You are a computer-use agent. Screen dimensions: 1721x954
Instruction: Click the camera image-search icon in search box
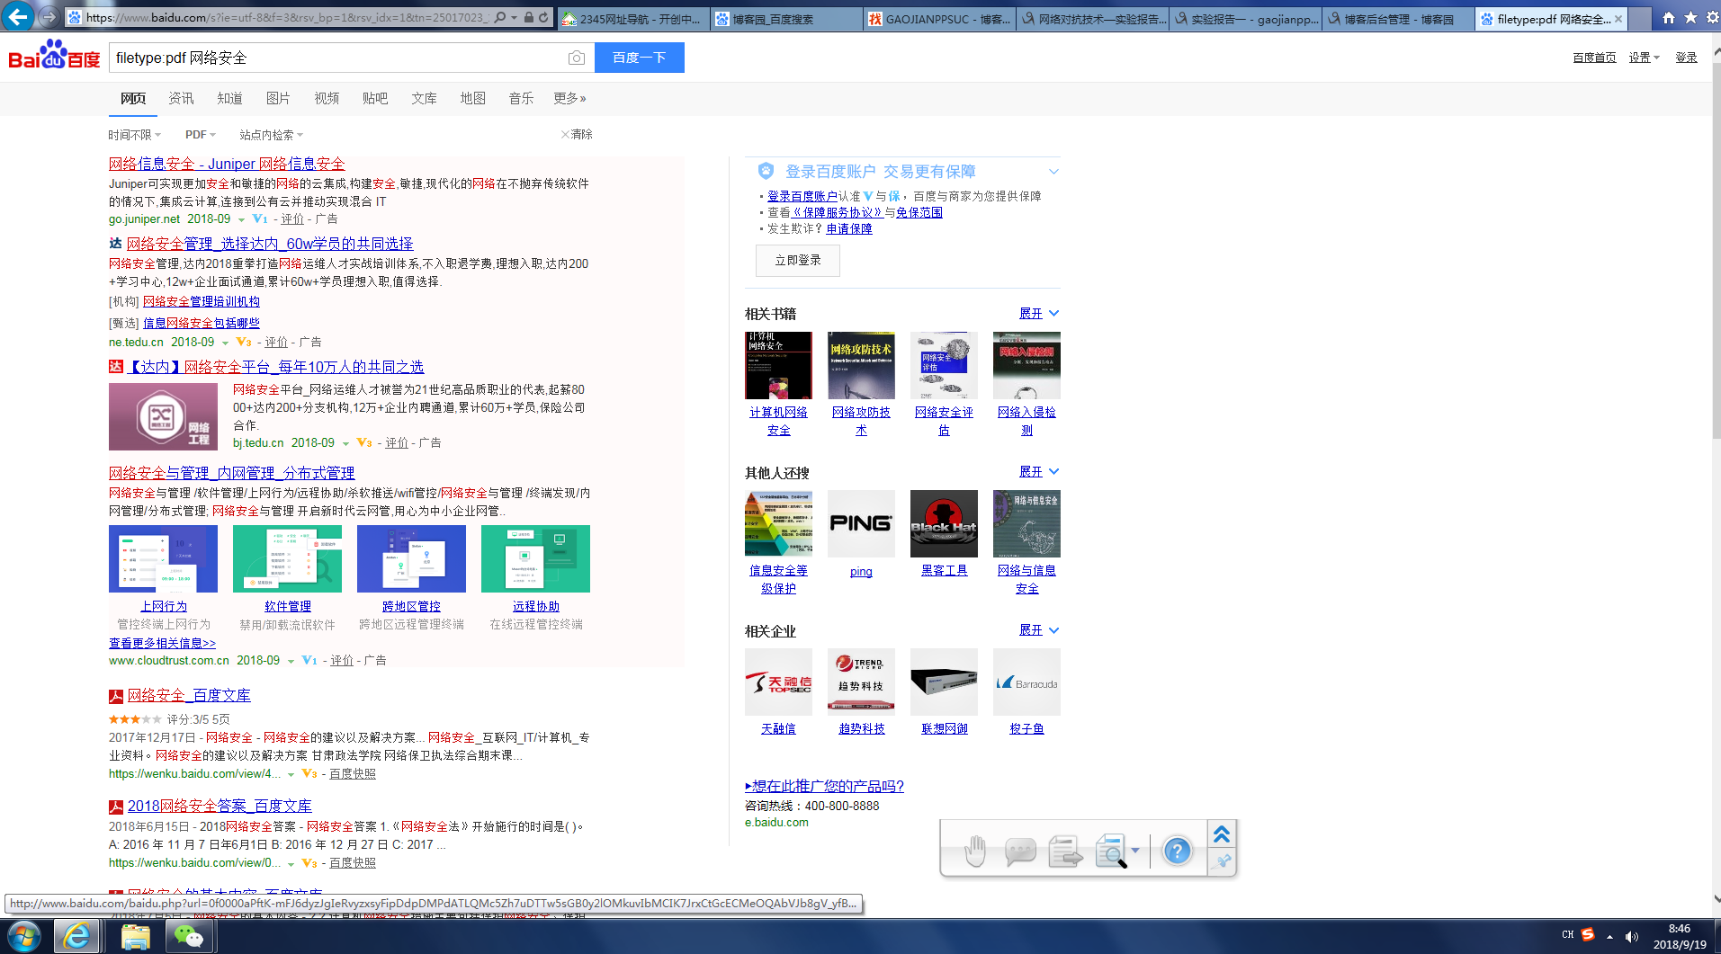[577, 58]
